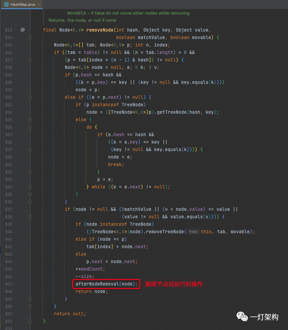
Task: Click 'instanceof TreeNode' on line 823
Action: click(118, 105)
